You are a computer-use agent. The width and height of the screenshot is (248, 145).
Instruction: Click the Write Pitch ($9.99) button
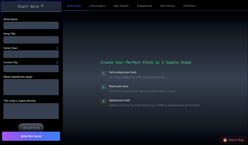[x=31, y=136]
